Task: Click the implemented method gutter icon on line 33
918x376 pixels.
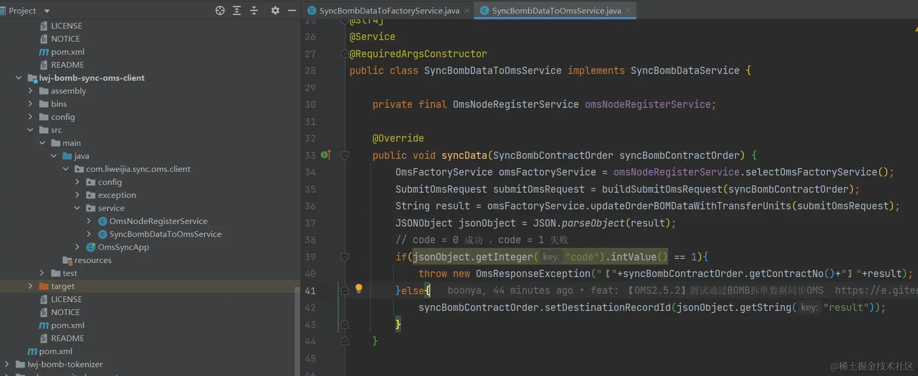Action: click(325, 155)
